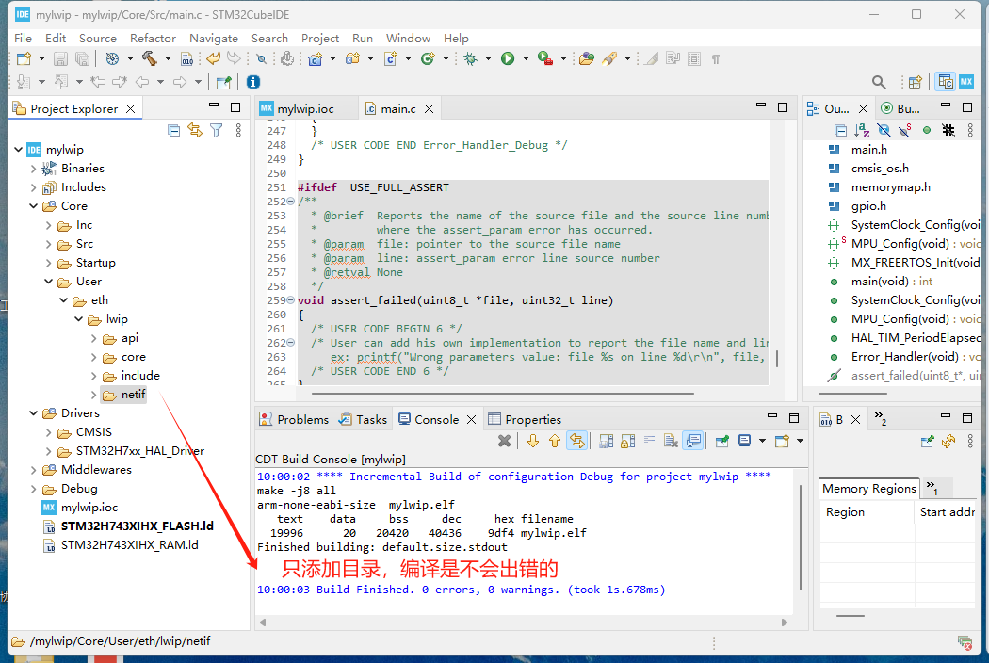Switch to the MX Device Configuration perspective
The image size is (989, 663).
click(966, 82)
